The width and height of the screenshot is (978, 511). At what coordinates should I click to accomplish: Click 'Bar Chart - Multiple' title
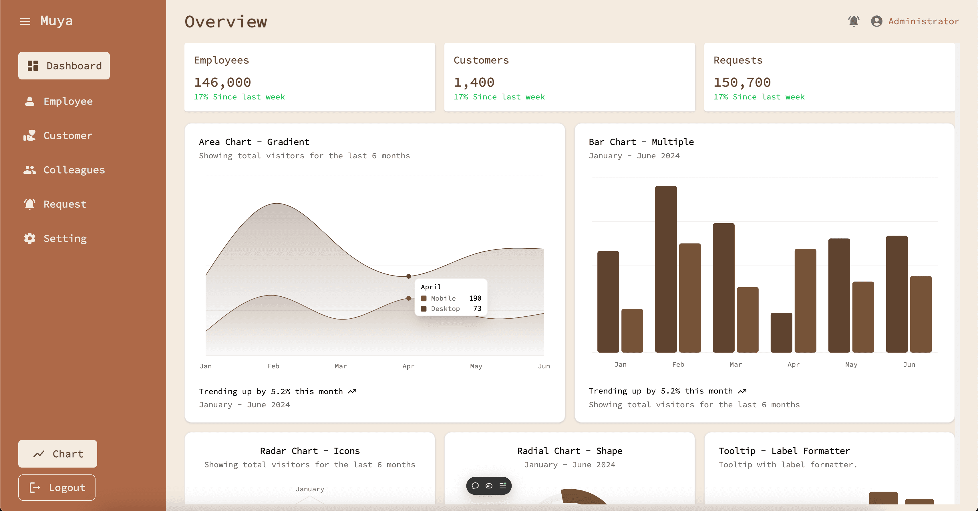tap(641, 142)
